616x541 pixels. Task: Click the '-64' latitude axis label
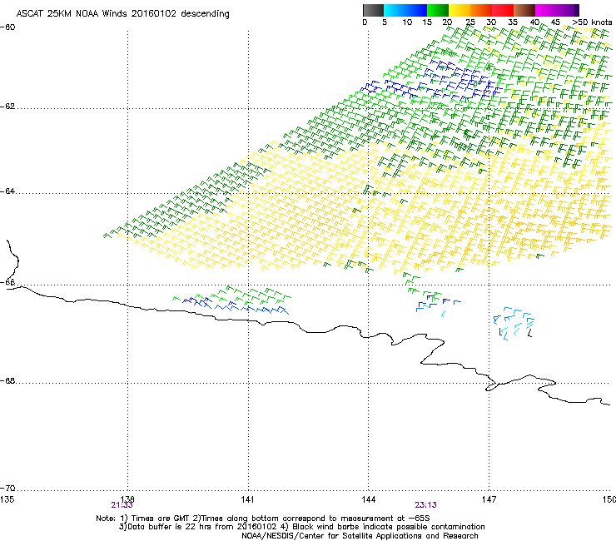tap(7, 191)
